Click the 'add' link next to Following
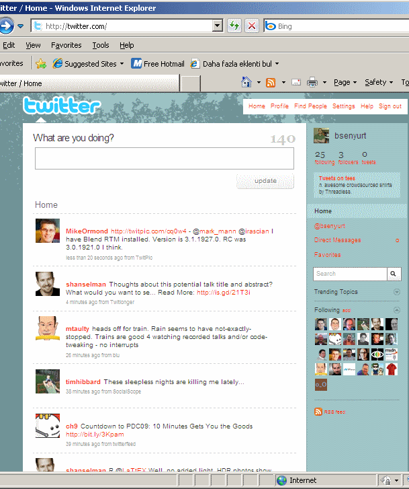 pyautogui.click(x=347, y=311)
